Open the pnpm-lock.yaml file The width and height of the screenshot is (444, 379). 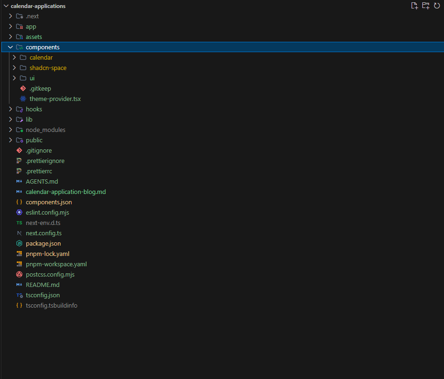pos(48,254)
